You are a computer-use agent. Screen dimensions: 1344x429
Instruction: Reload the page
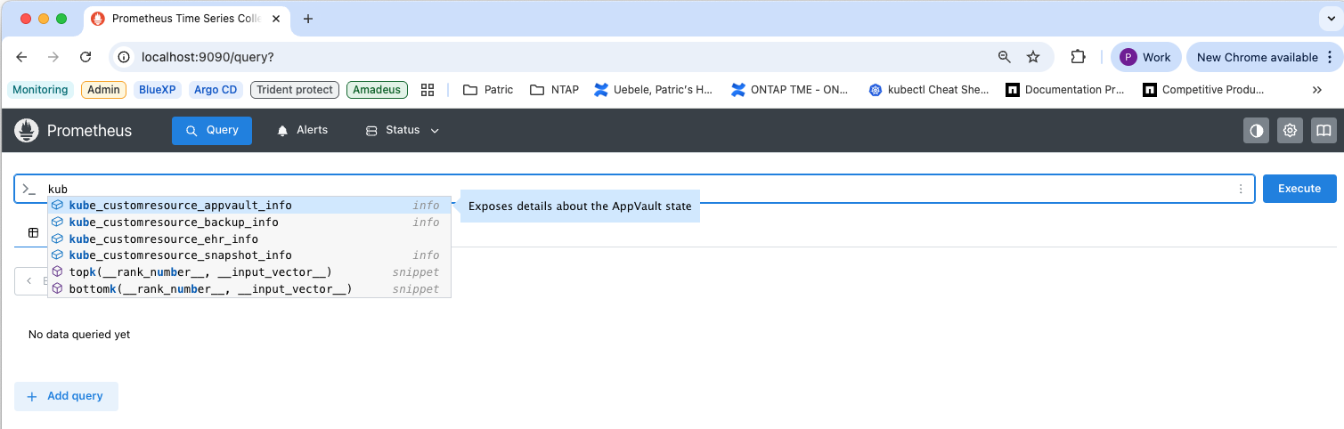click(x=86, y=57)
